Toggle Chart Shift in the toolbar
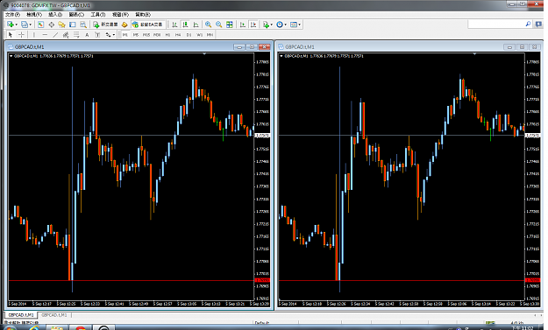This screenshot has height=330, width=548. (253, 25)
